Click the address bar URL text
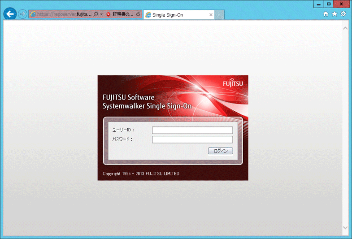Viewport: 352px width, 239px height. click(x=64, y=14)
